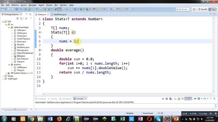The image size is (218, 122).
Task: Click the Run green play icon
Action: tap(81, 9)
